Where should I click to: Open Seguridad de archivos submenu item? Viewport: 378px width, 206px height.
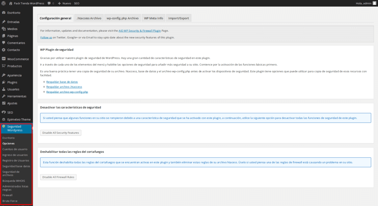[x=11, y=173]
